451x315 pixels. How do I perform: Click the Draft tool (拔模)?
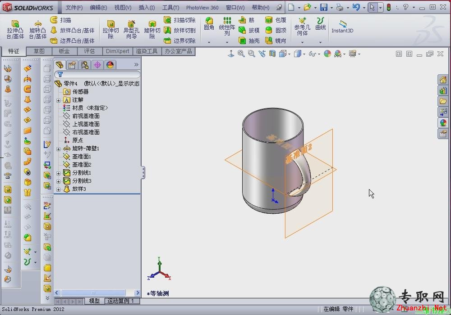click(x=249, y=31)
